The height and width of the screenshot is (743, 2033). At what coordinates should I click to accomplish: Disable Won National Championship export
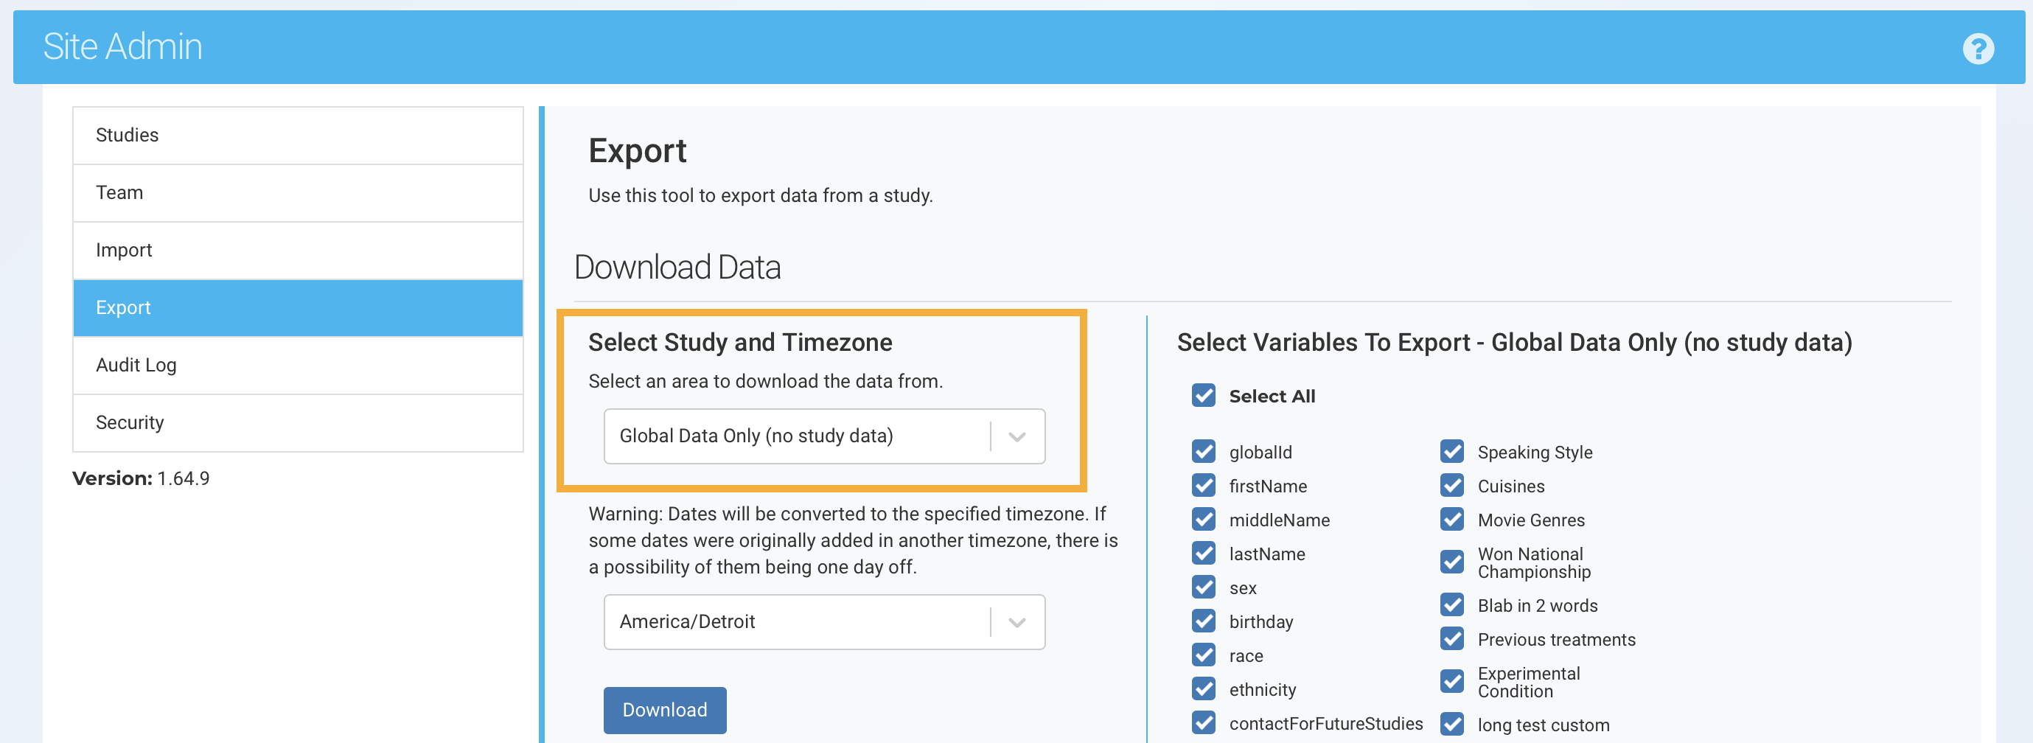click(x=1451, y=562)
